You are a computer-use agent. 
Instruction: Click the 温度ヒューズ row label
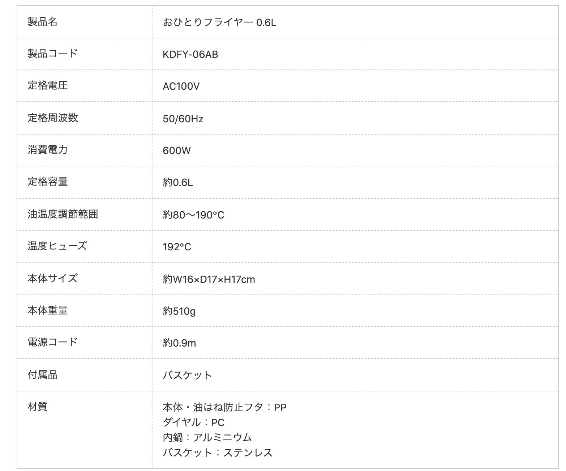[x=57, y=246]
